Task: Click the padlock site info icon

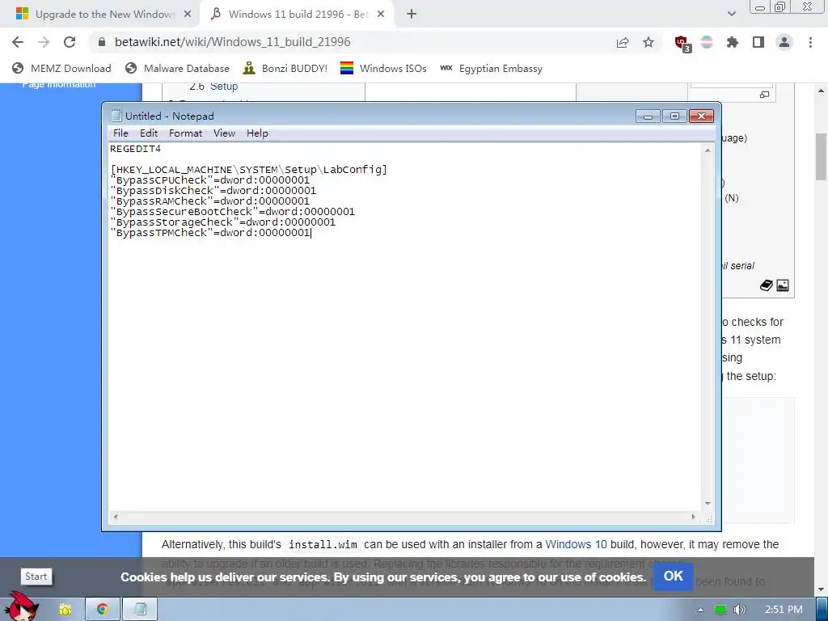Action: point(102,42)
